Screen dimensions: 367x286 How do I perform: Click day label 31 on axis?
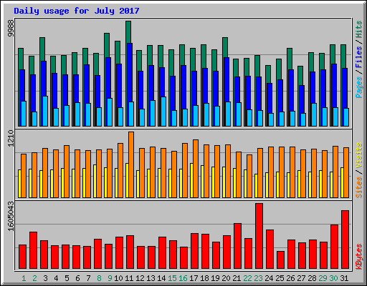(344, 278)
